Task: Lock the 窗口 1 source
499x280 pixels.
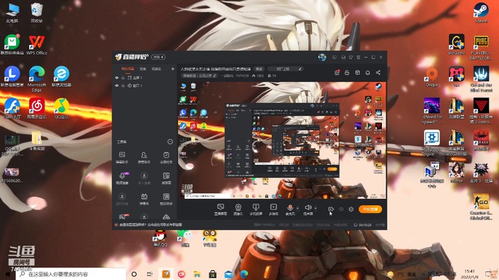Action: click(x=123, y=85)
